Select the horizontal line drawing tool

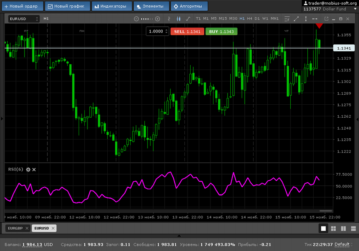point(315,19)
